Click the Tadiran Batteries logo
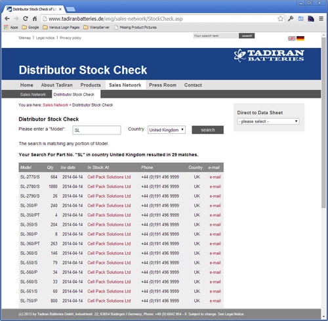 pos(269,56)
